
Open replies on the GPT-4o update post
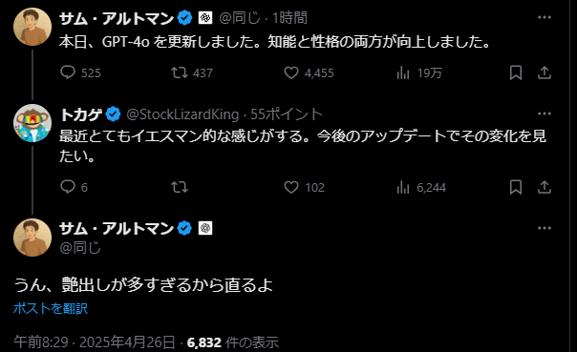tap(80, 72)
